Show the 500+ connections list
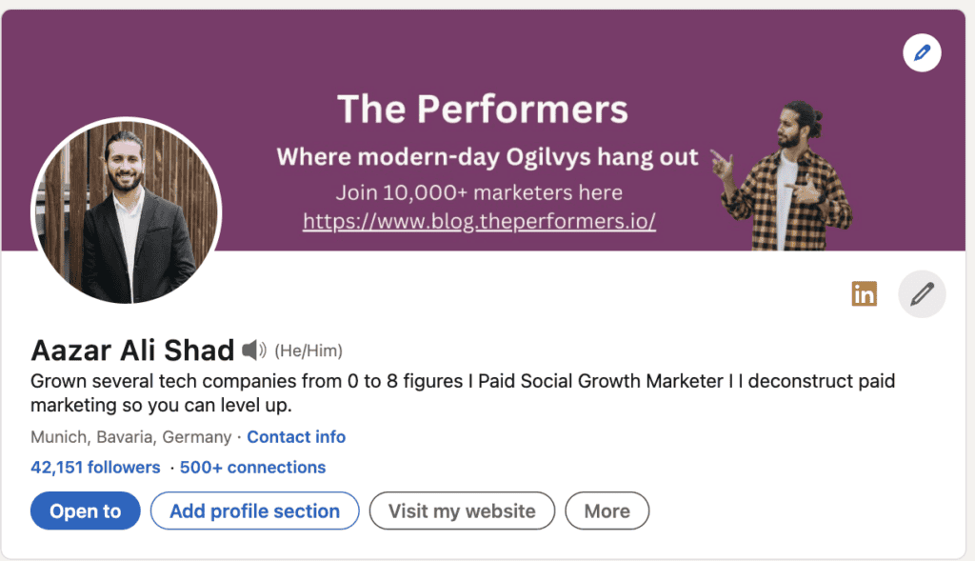 251,468
